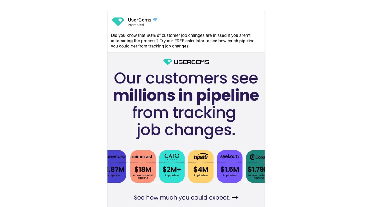Image resolution: width=368 pixels, height=207 pixels.
Task: Click the mimecast logo on the orange card
Action: (x=143, y=157)
